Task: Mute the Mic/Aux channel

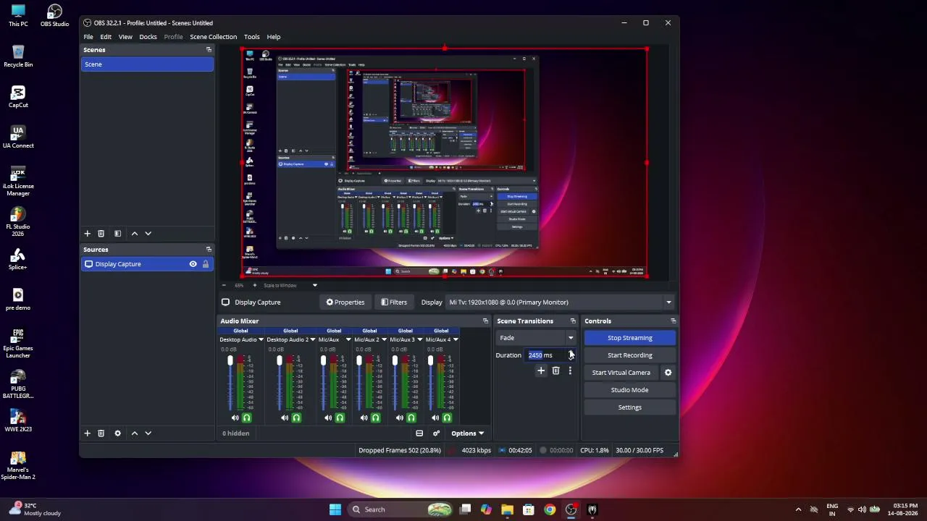Action: pos(328,418)
